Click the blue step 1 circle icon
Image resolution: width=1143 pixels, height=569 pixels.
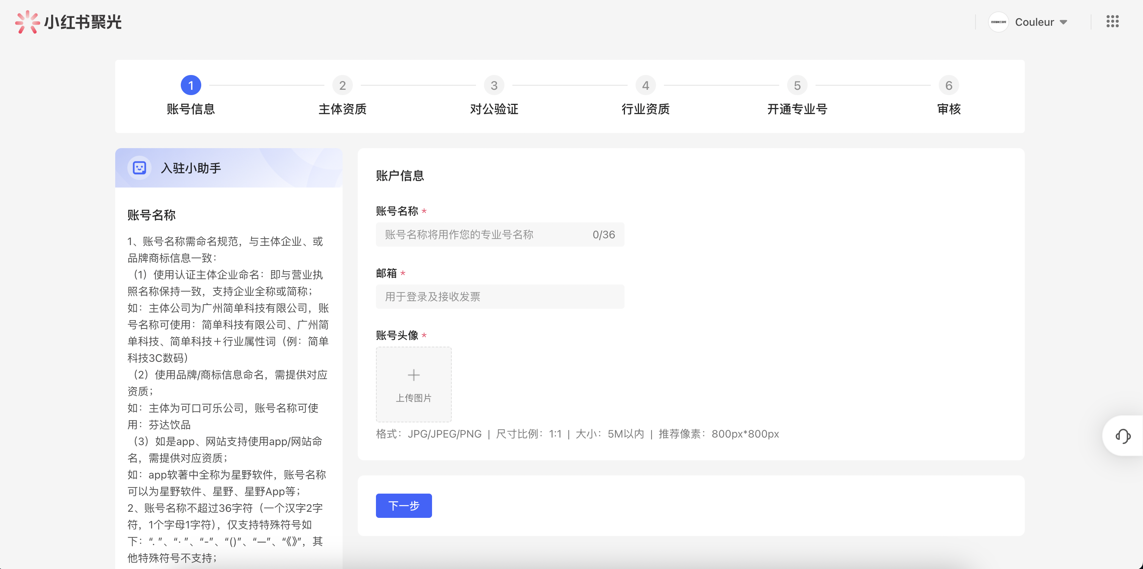pos(191,85)
